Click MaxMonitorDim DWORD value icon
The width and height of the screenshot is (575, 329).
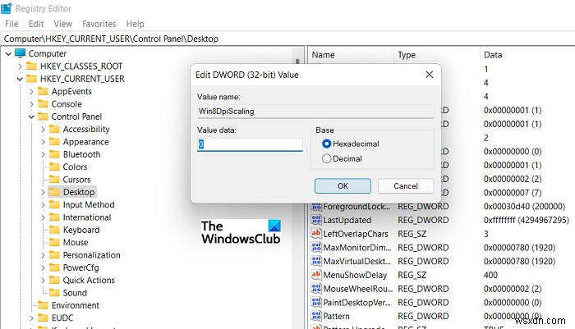coord(316,247)
